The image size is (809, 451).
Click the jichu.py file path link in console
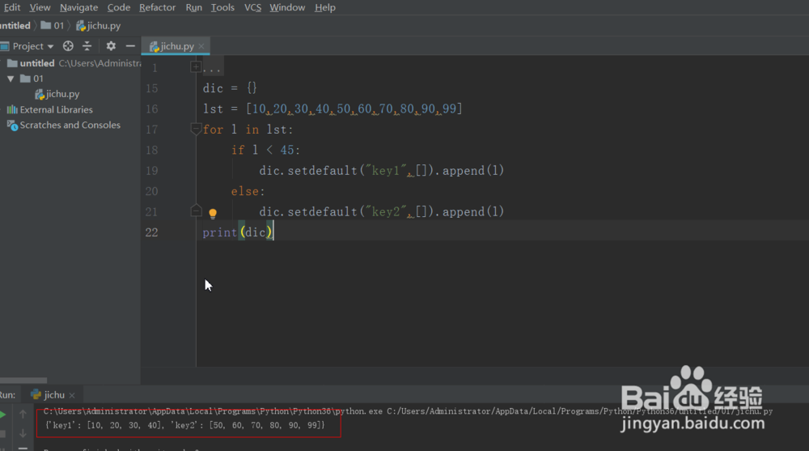point(580,411)
